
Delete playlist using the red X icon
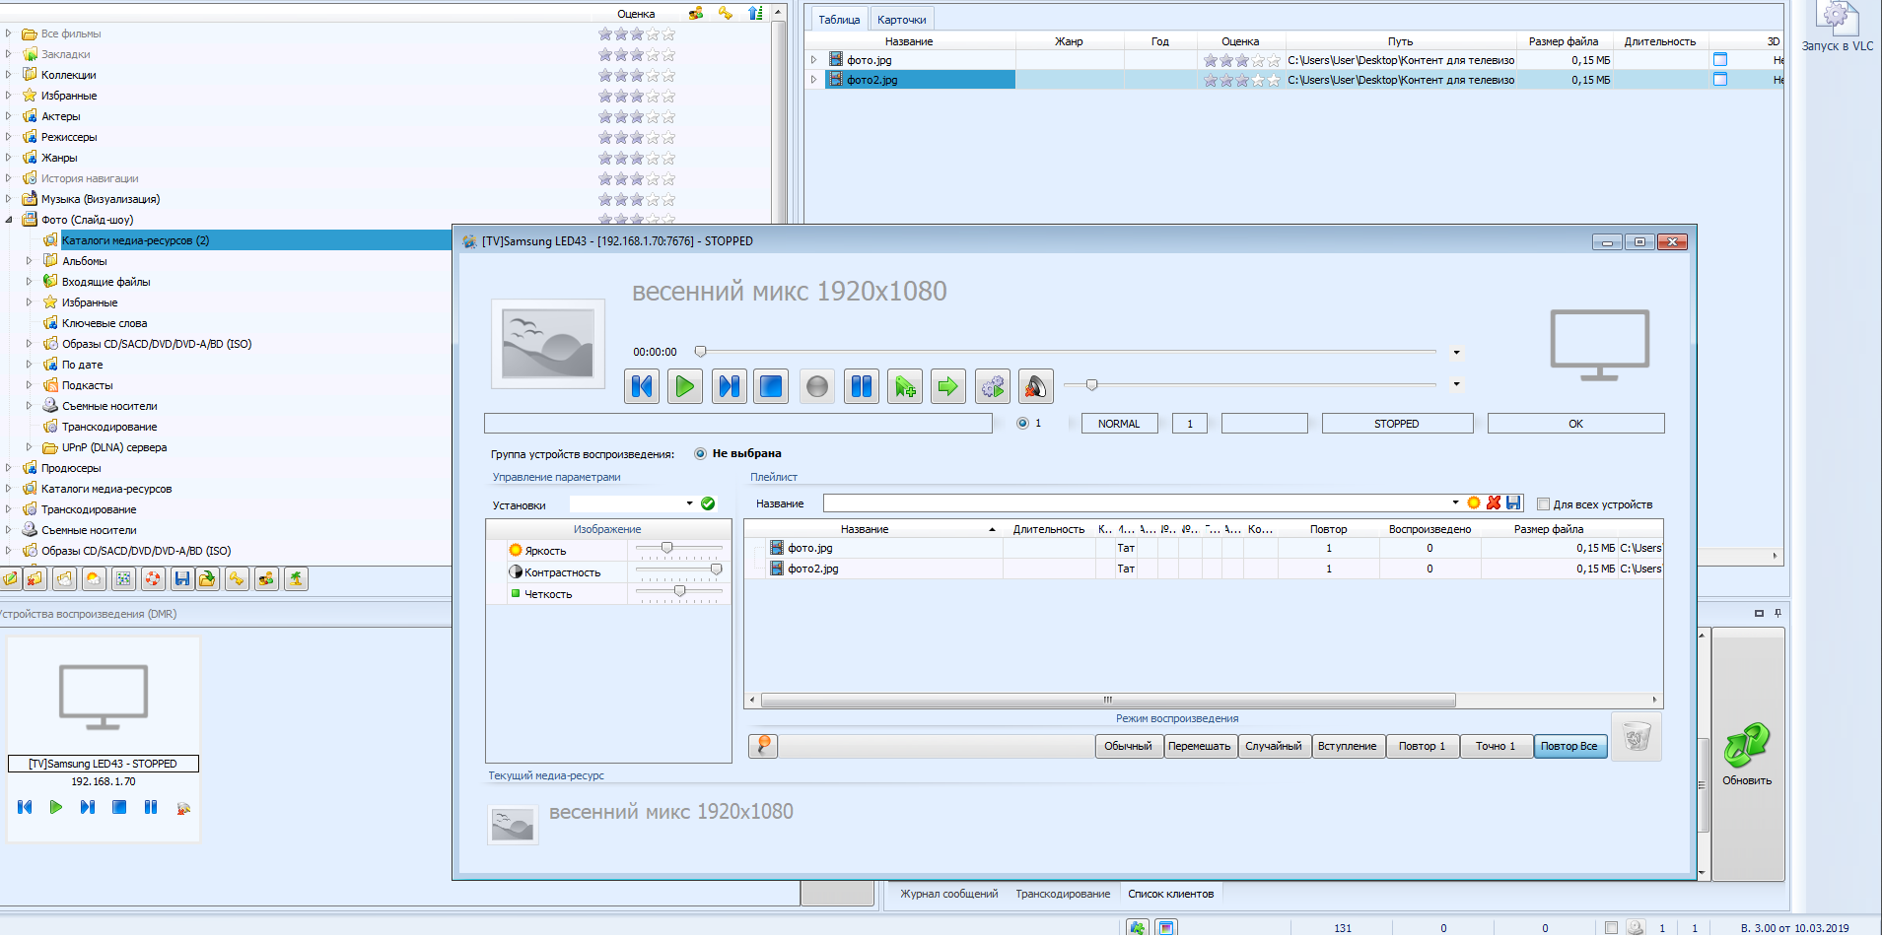tap(1494, 502)
